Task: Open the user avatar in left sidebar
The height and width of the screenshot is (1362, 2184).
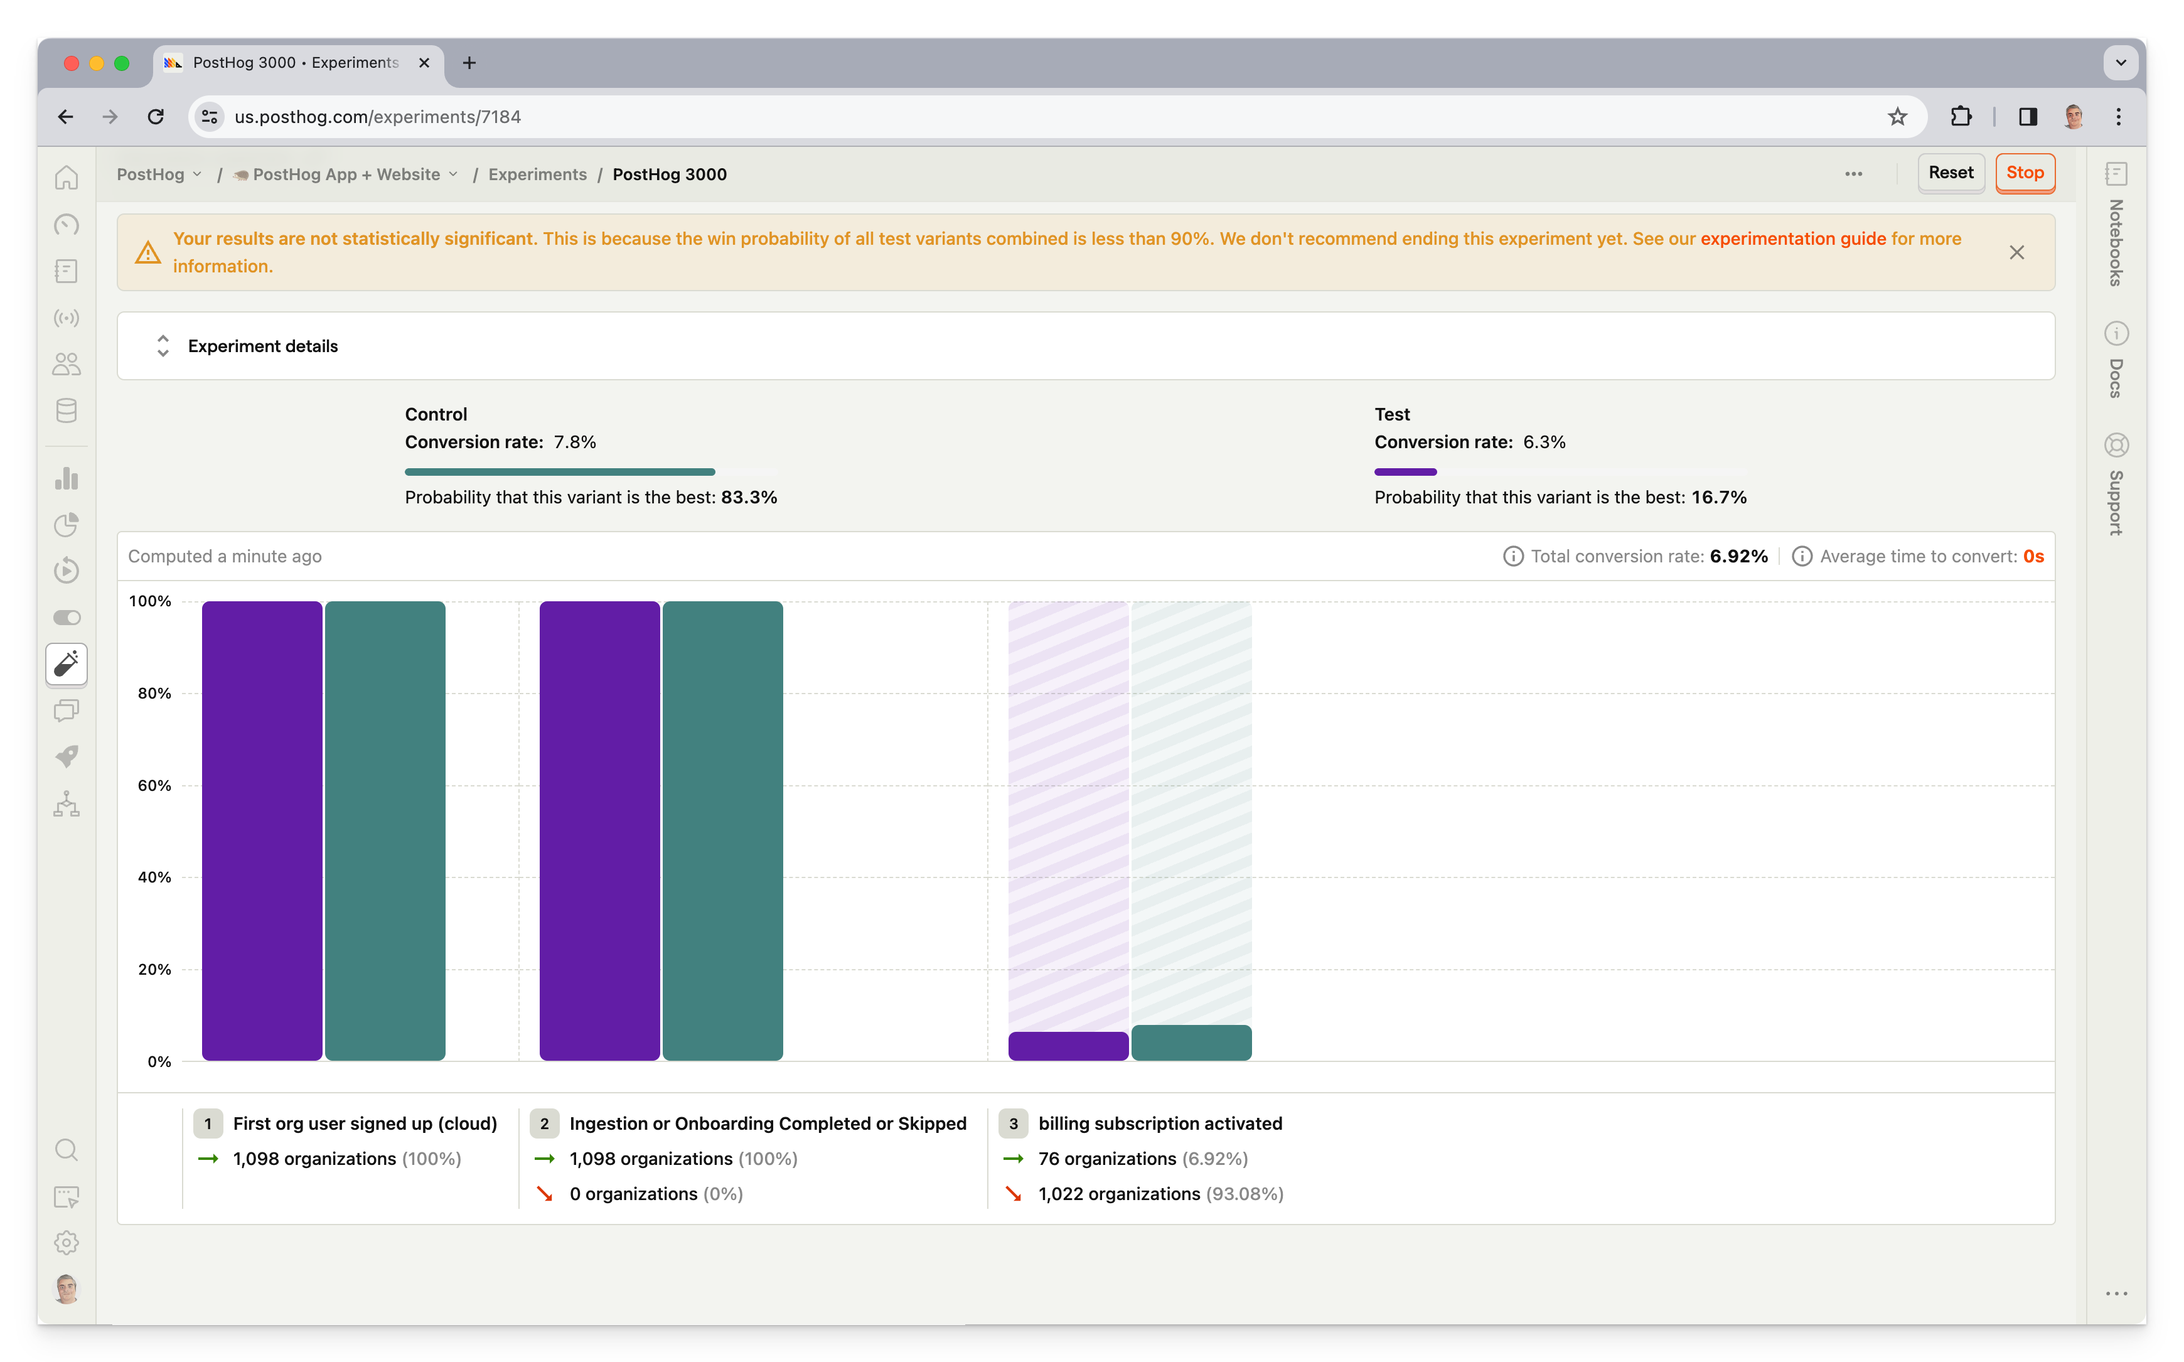Action: click(66, 1290)
